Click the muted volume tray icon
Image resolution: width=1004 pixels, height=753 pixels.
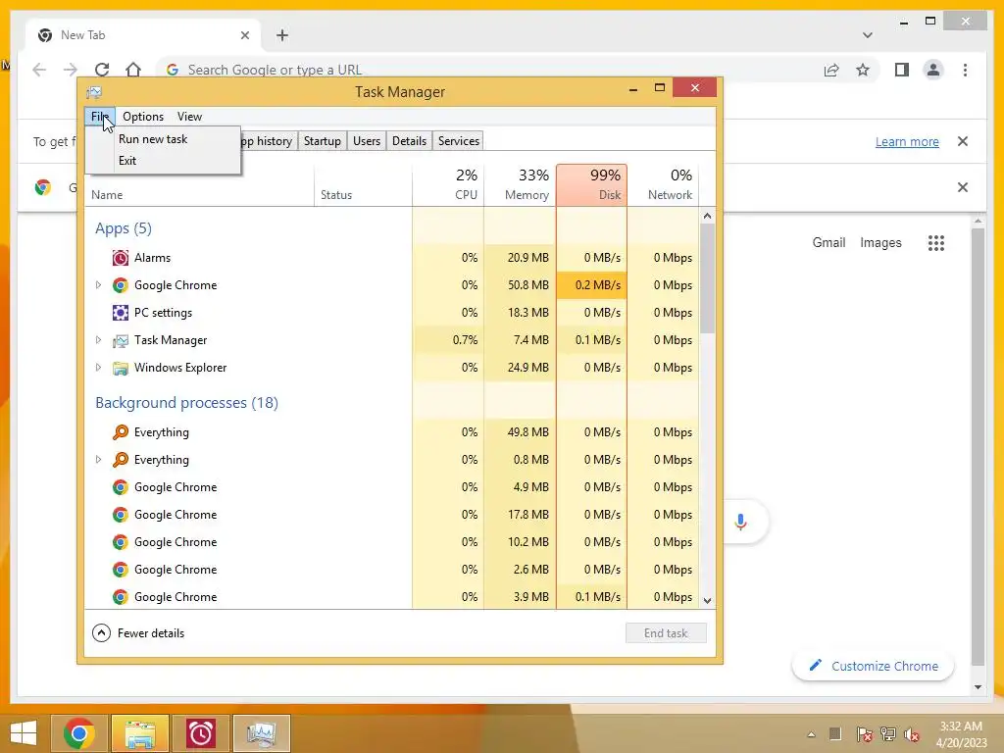912,734
